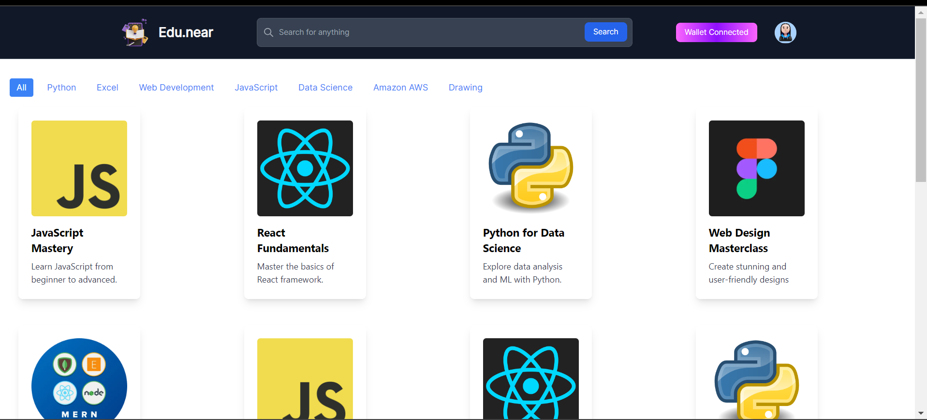Click the magnifier icon in search bar
The image size is (927, 420).
pyautogui.click(x=268, y=32)
